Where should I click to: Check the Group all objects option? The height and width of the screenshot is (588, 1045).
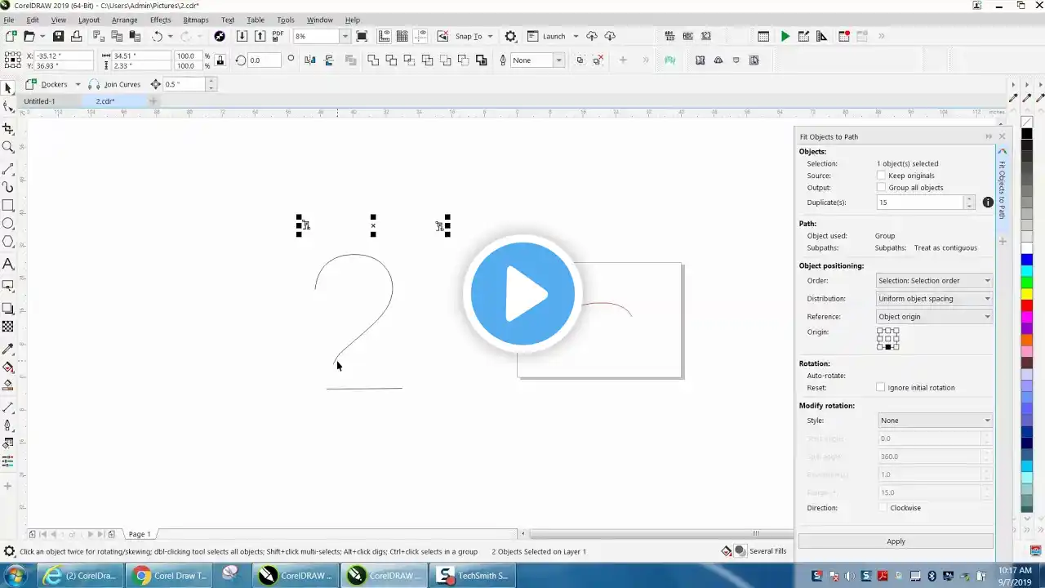coord(881,188)
